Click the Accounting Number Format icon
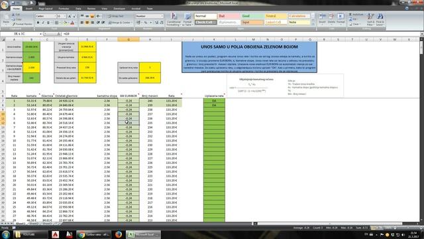Screen dimensions: 424x239 click(x=139, y=23)
